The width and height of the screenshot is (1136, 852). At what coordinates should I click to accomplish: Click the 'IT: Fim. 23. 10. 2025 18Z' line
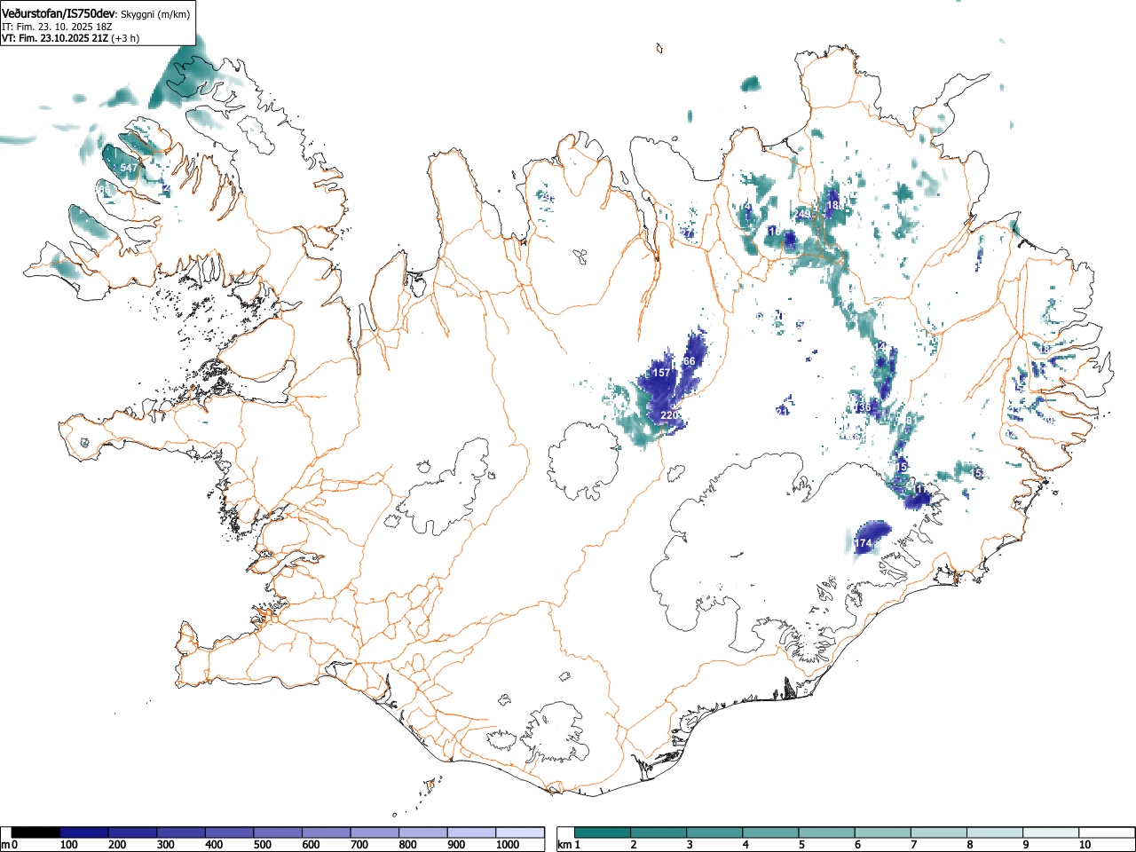pos(57,27)
